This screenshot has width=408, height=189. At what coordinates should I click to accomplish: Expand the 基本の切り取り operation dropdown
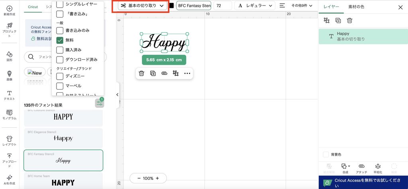[142, 6]
